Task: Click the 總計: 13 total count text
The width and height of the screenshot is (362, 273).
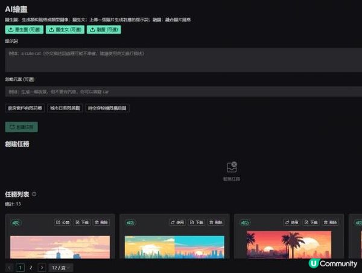Action: (13, 204)
